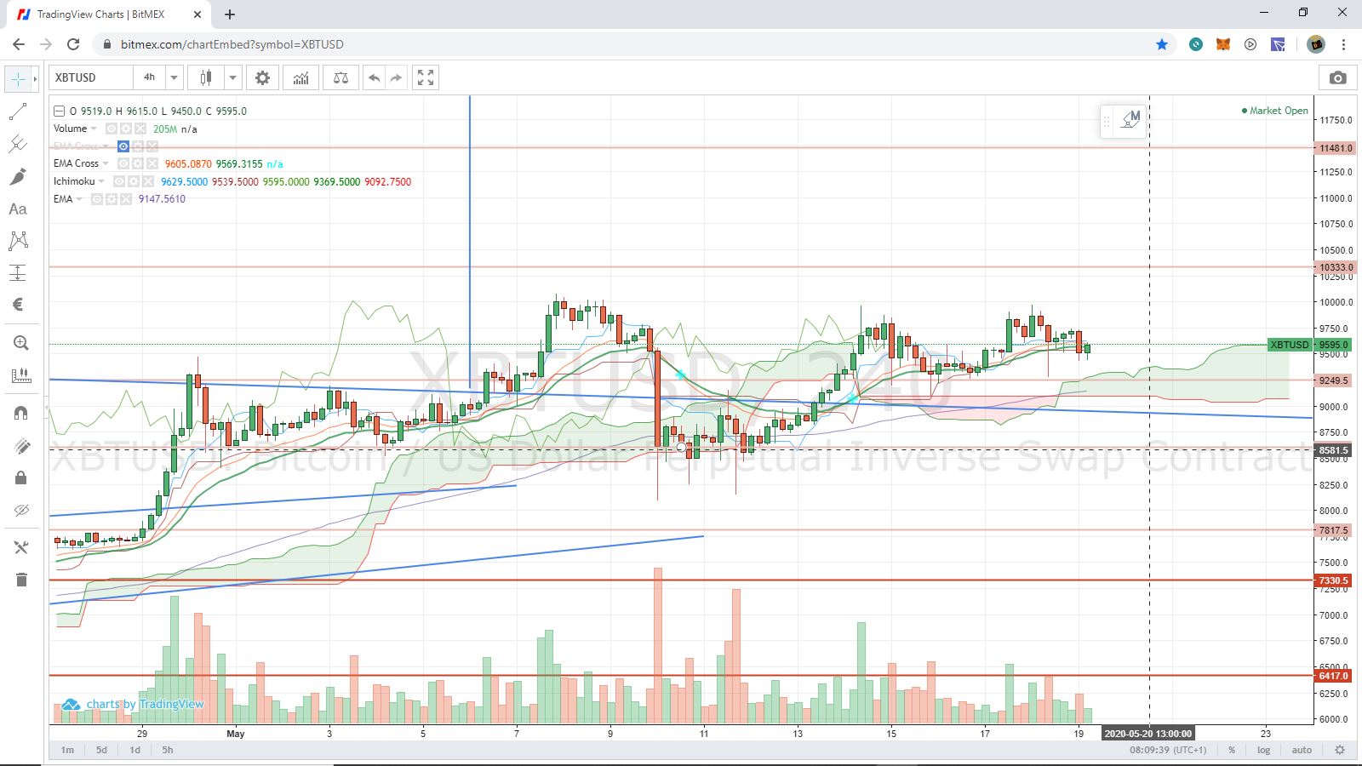Open the drawings manage tools icon
Screen dimensions: 1362x766
pos(21,547)
